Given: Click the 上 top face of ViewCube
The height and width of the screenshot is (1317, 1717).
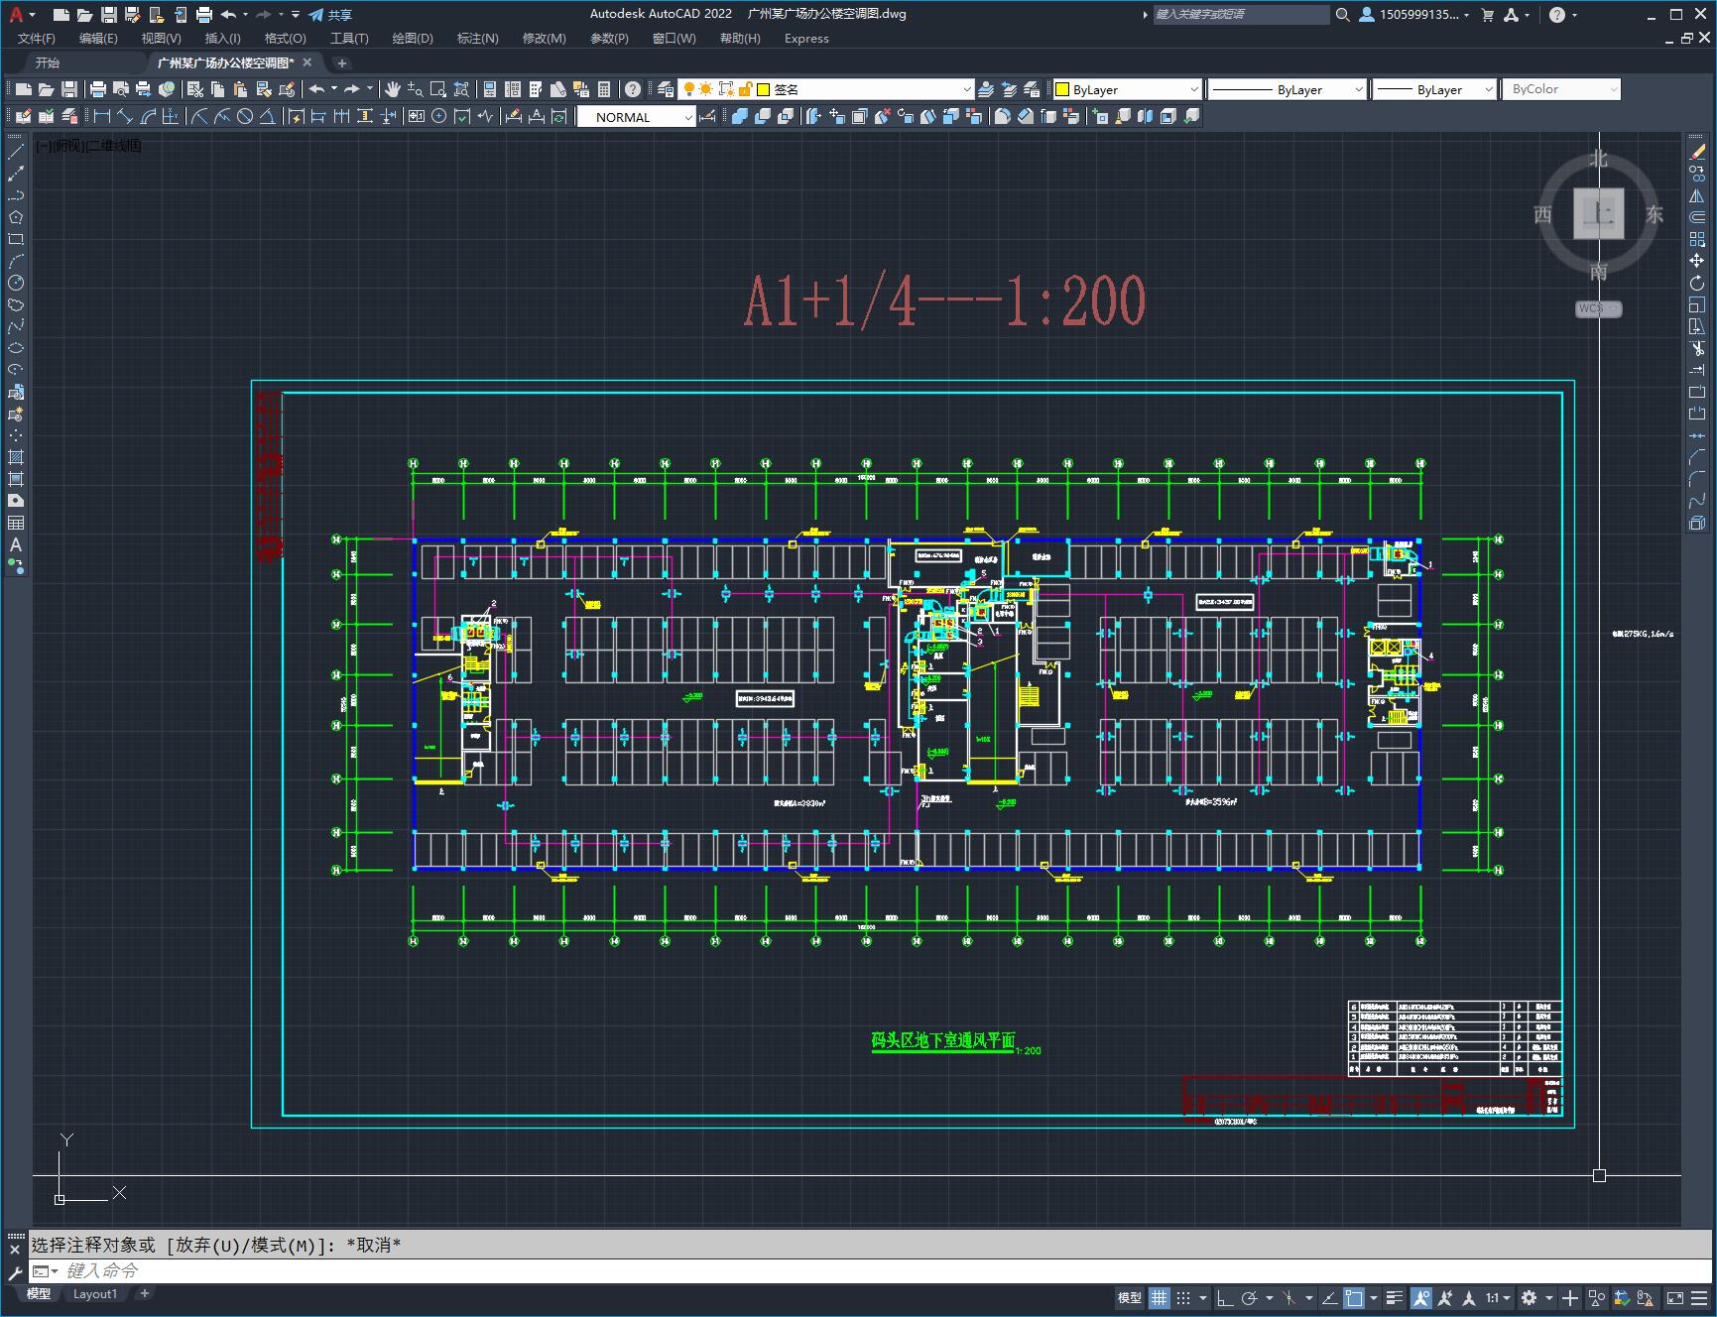Looking at the screenshot, I should point(1598,213).
